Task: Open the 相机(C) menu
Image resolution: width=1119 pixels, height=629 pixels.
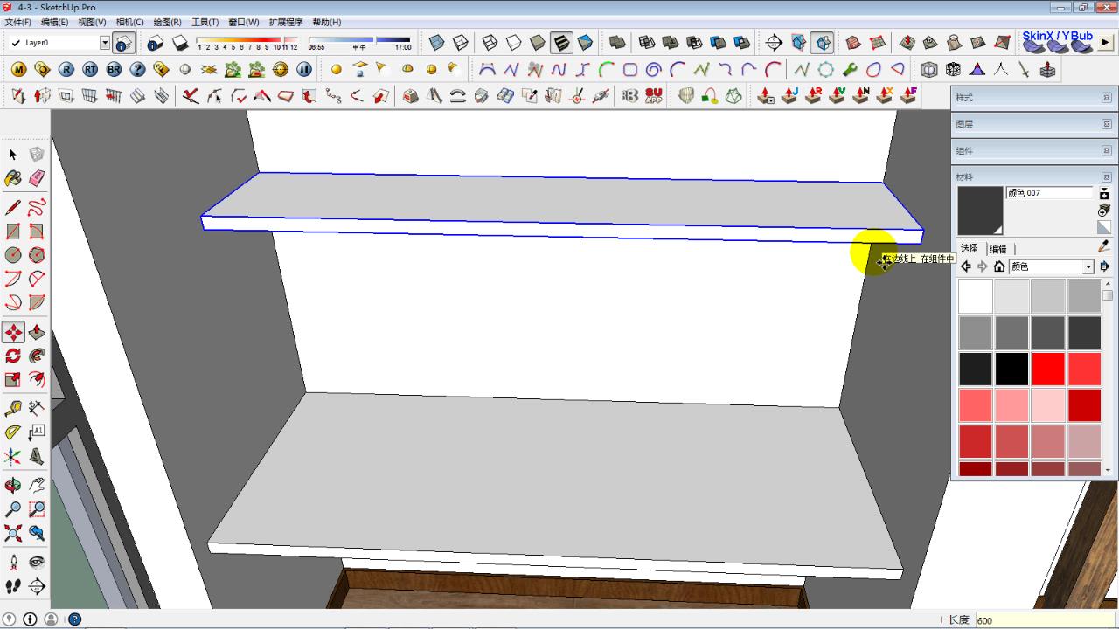Action: (x=129, y=22)
